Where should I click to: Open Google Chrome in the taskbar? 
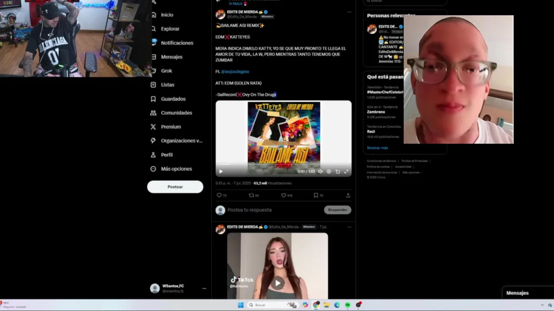[316, 305]
